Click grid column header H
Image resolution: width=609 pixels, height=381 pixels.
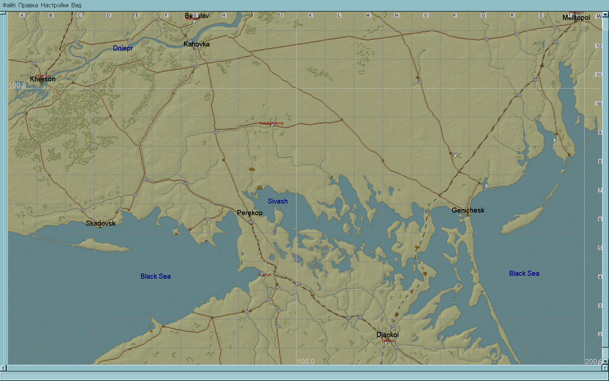[x=224, y=15]
